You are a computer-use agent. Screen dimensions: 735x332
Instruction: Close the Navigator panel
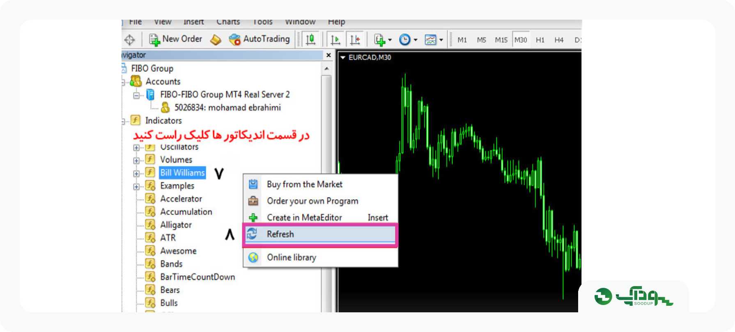[x=328, y=55]
